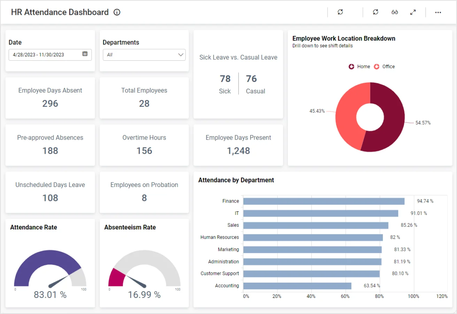Click the 54.57% donut label
457x314 pixels.
click(423, 123)
